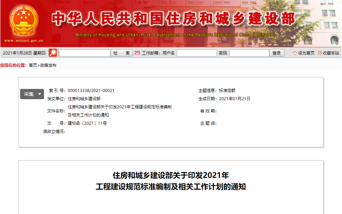342x214 pixels.
Task: Focus the site search text box
Action: [x=85, y=53]
